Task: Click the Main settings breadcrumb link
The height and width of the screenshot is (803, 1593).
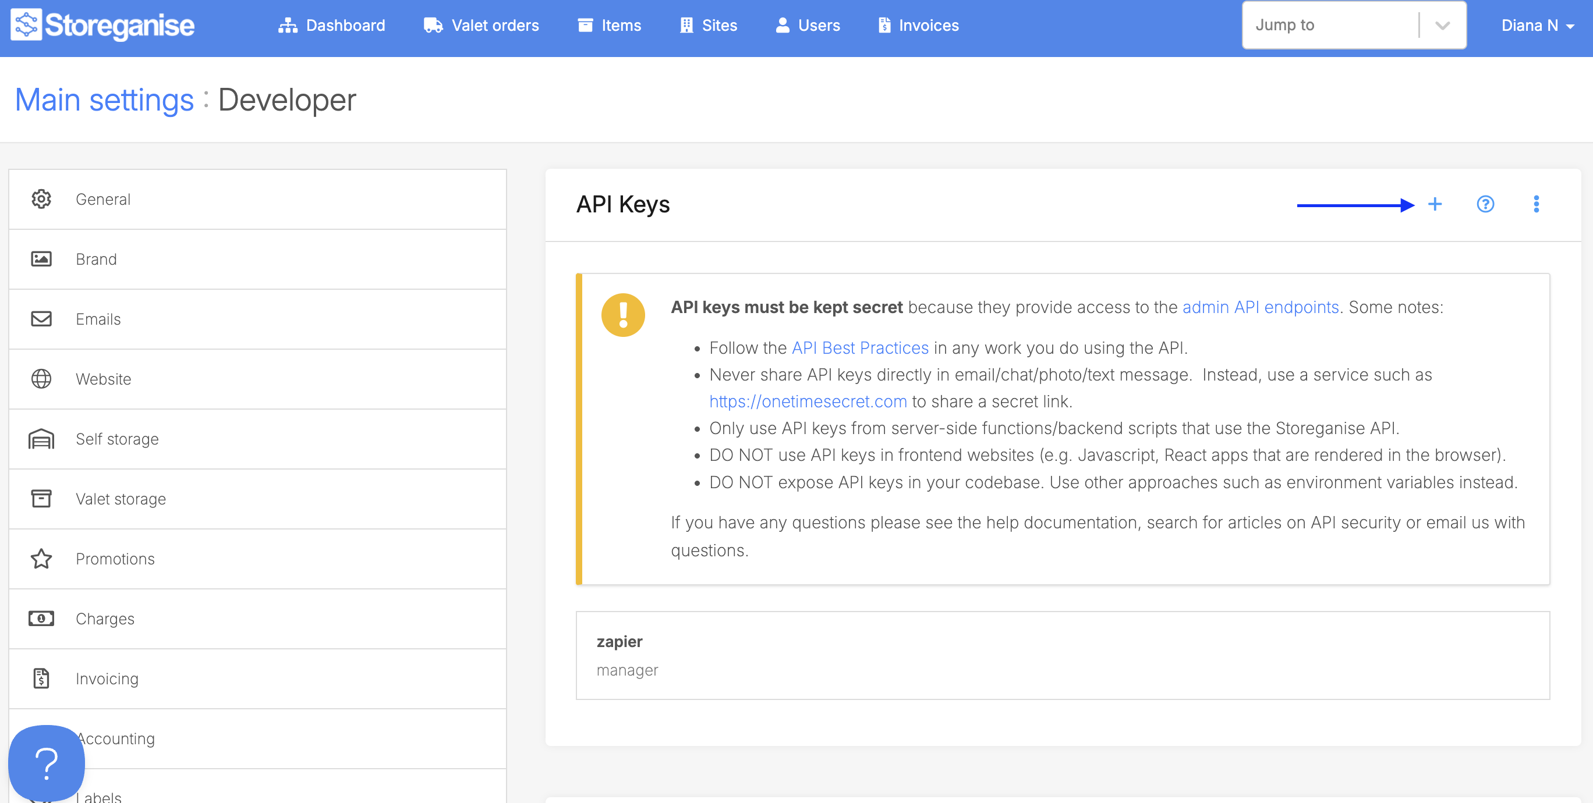Action: pos(104,100)
